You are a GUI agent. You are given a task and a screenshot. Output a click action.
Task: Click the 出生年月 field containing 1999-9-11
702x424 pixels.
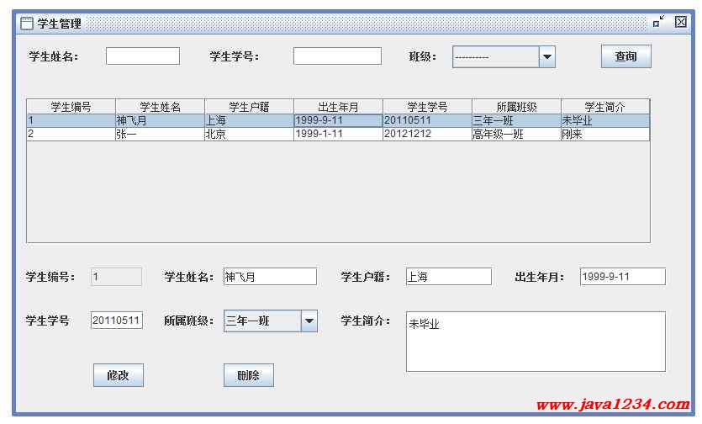(623, 277)
